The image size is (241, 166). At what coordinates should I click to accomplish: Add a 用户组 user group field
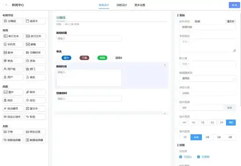coord(13,69)
